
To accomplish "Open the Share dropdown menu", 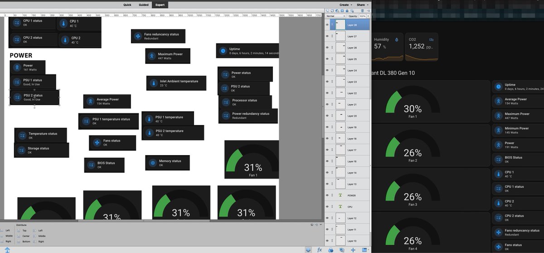I will (363, 5).
